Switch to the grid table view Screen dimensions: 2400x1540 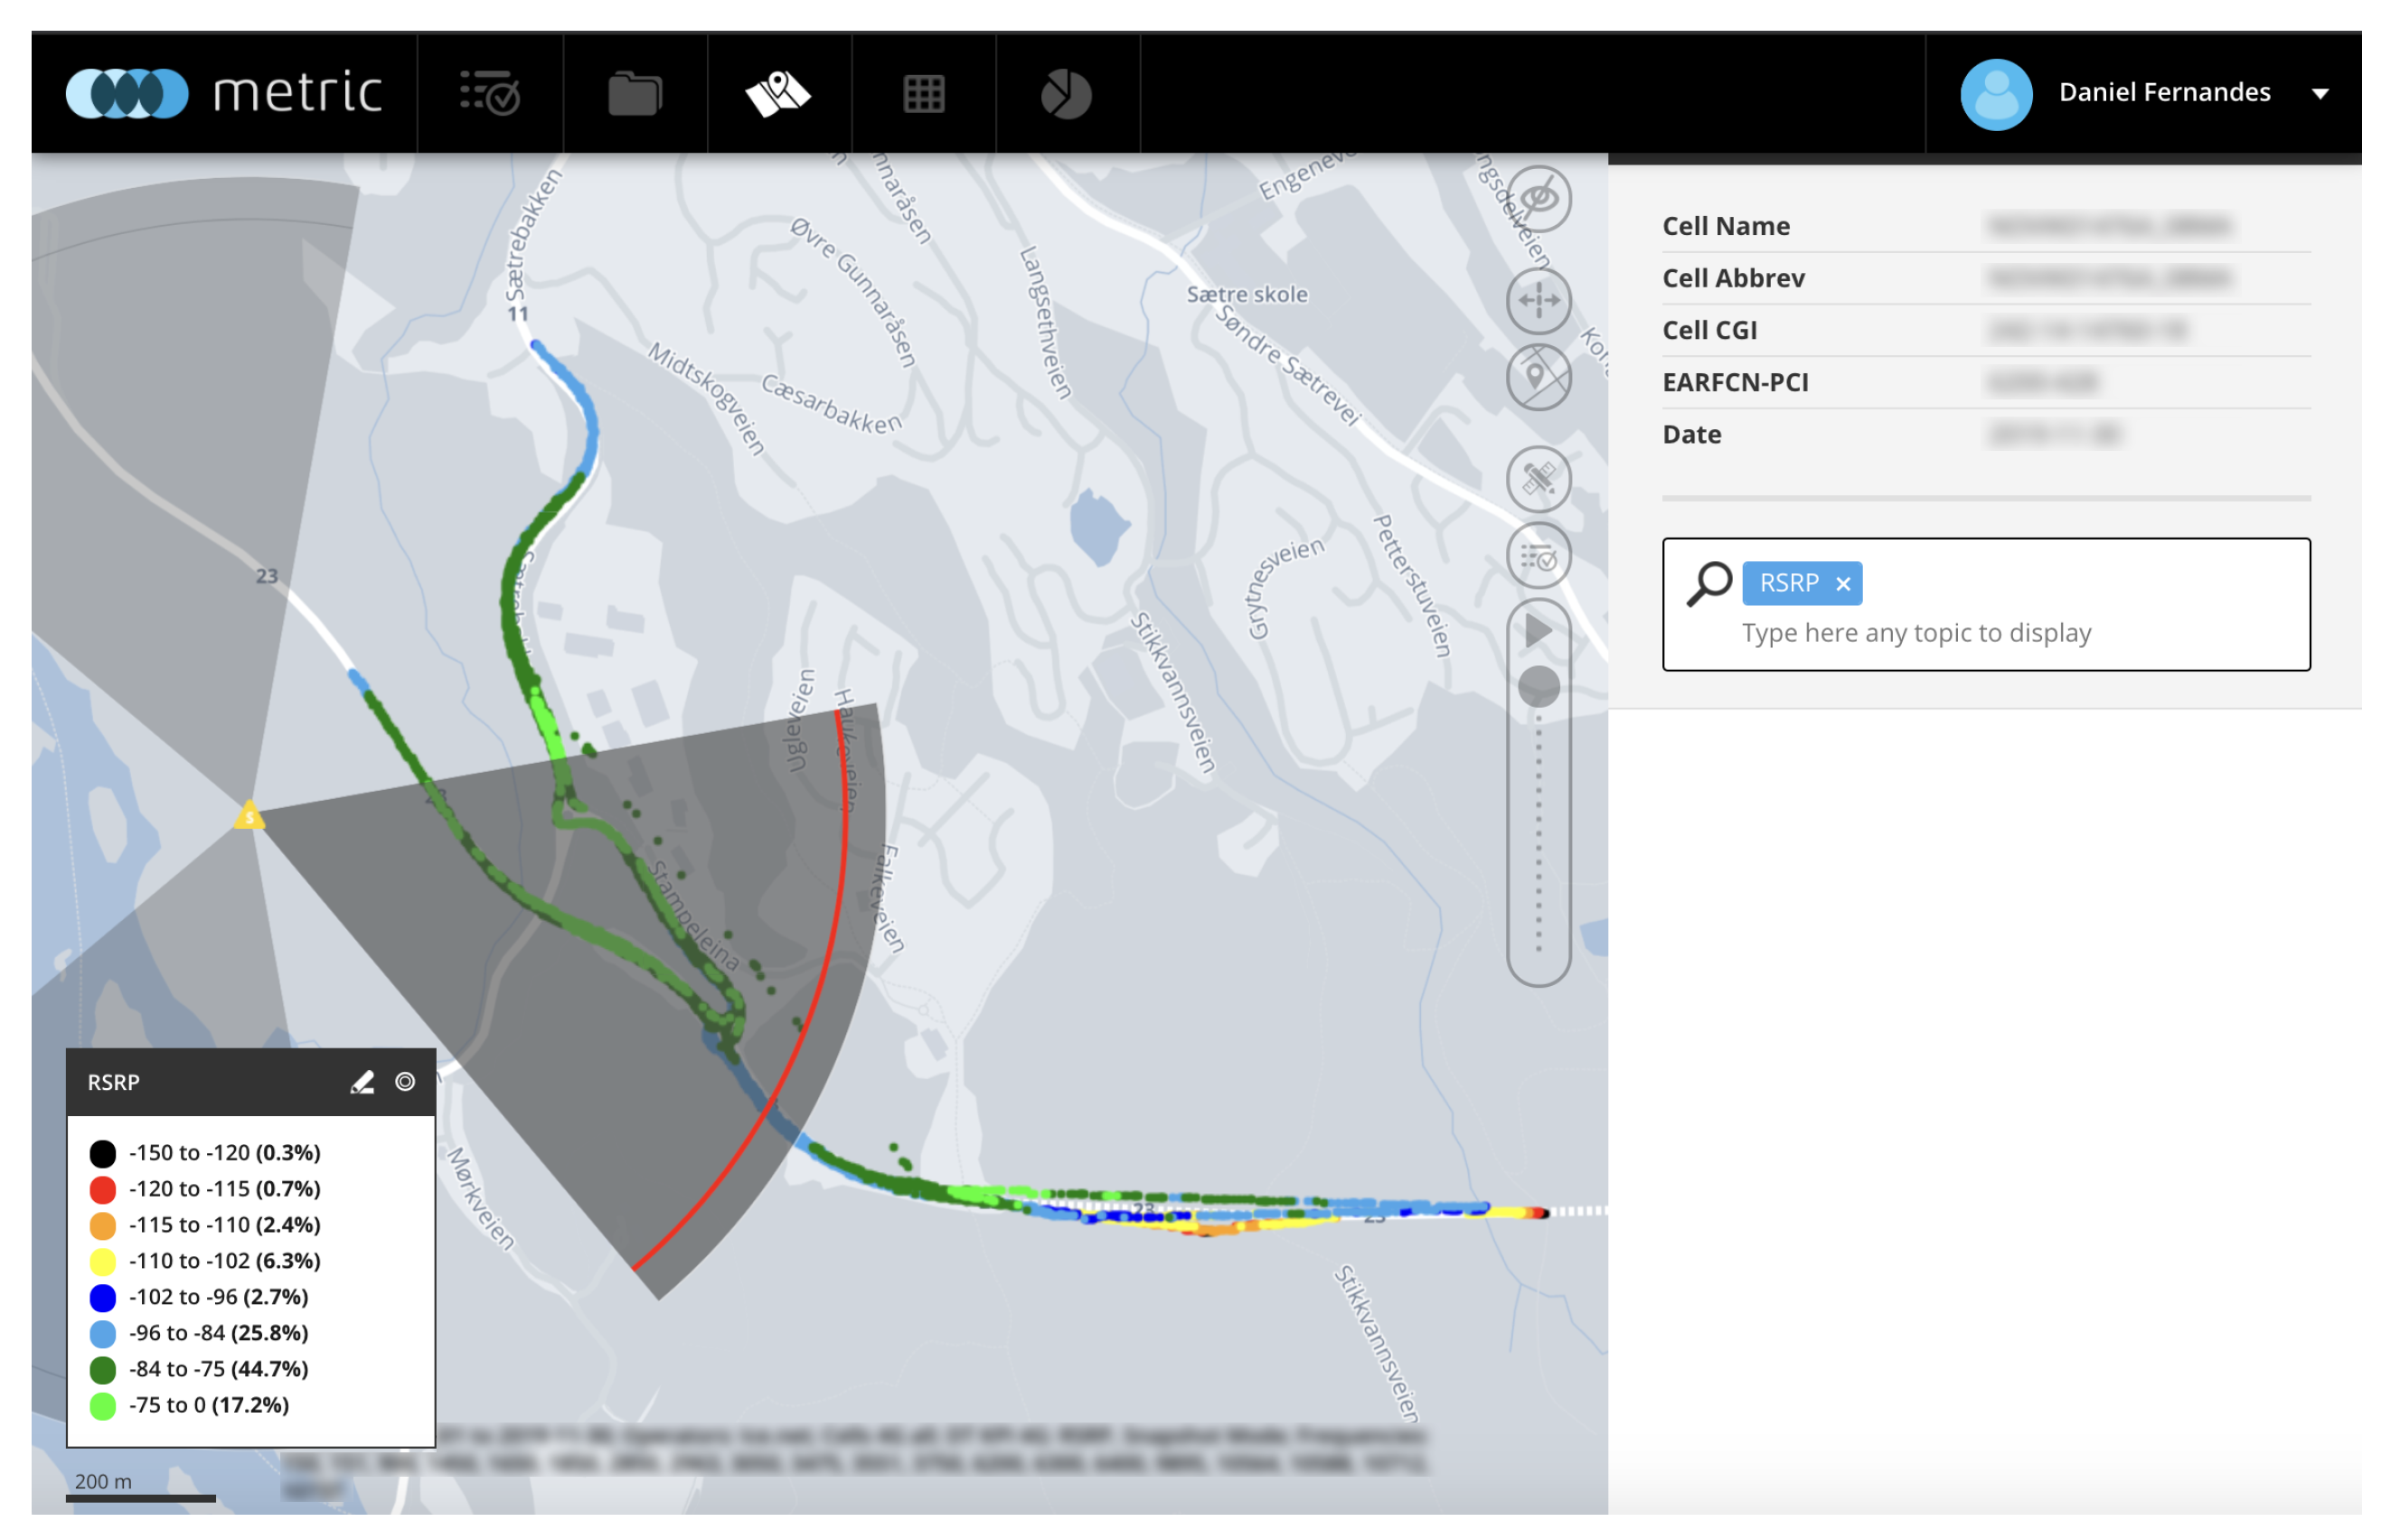924,93
